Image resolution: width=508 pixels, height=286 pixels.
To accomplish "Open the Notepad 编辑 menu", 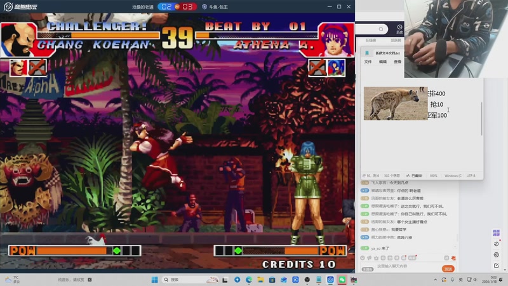I will click(x=383, y=62).
